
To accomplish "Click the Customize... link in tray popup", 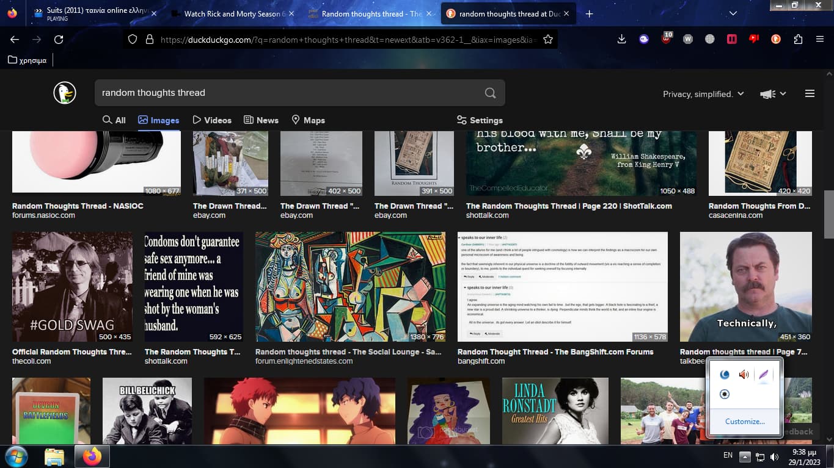I will point(744,422).
